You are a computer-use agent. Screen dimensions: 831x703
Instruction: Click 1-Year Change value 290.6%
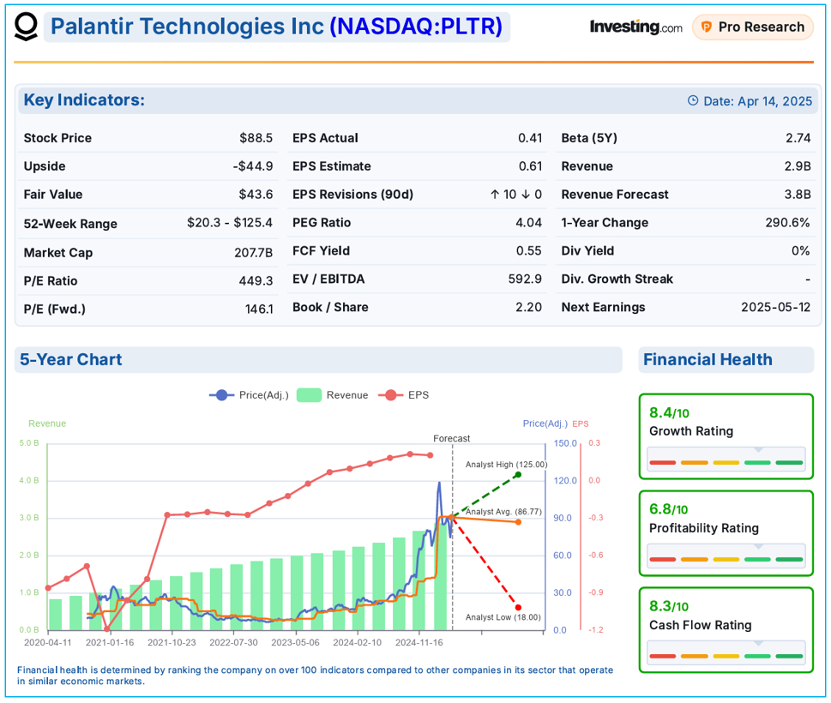[787, 223]
